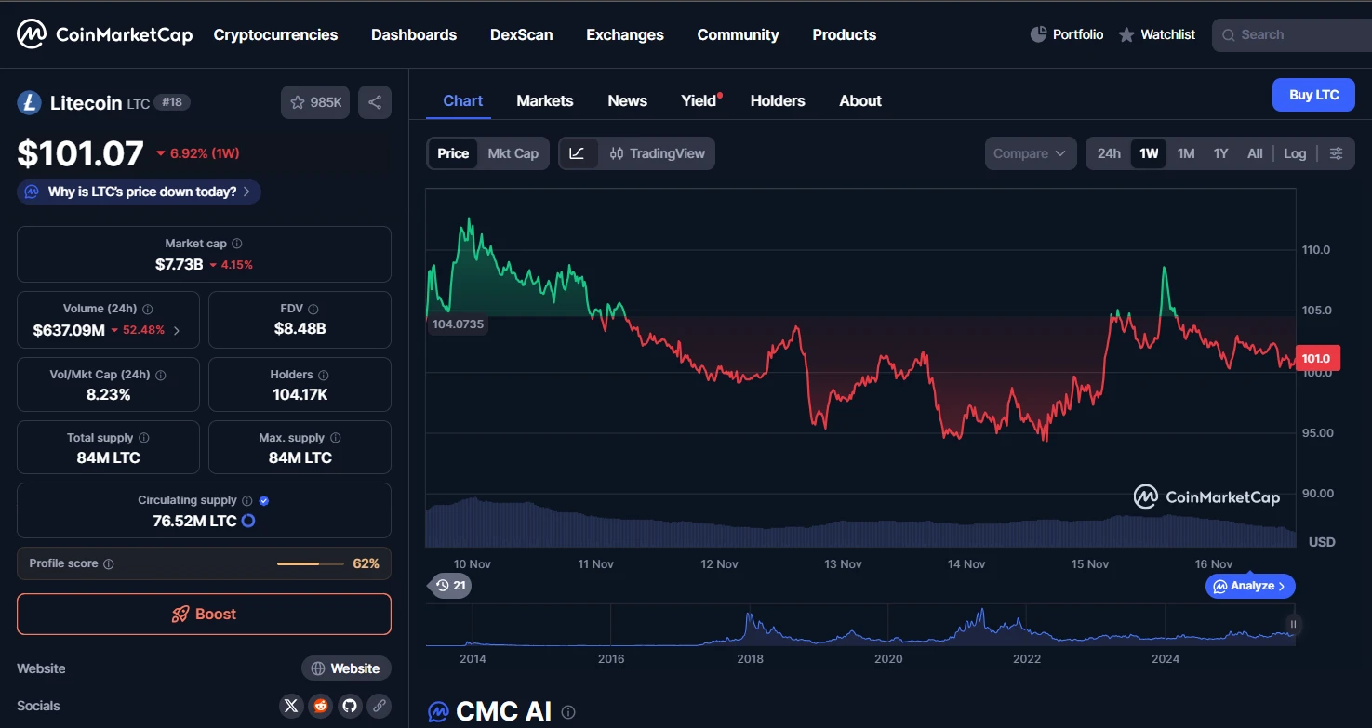Open the share options for Litecoin
The height and width of the screenshot is (728, 1372).
click(x=375, y=102)
